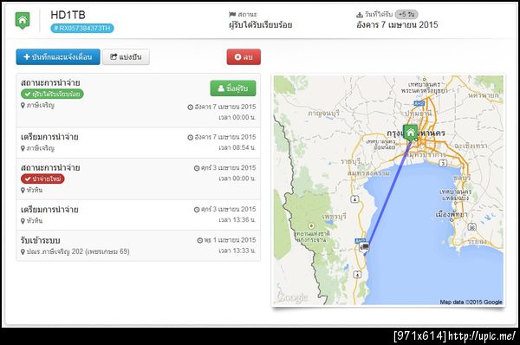Click the share button แบ่งปัน
Image resolution: width=520 pixels, height=345 pixels.
pyautogui.click(x=126, y=57)
